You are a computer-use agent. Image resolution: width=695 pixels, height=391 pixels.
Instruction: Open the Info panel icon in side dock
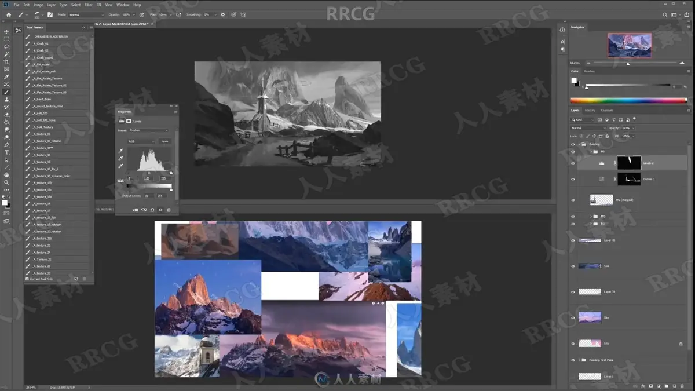click(x=562, y=30)
